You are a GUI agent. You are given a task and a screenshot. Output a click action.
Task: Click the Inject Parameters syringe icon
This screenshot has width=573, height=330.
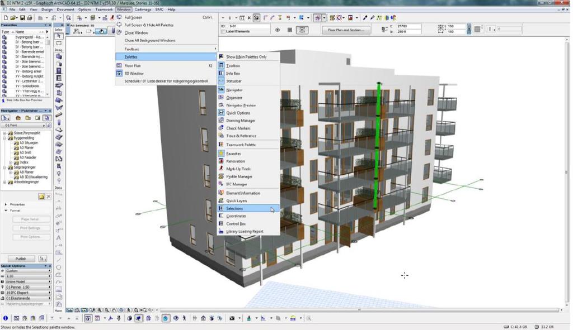(372, 17)
